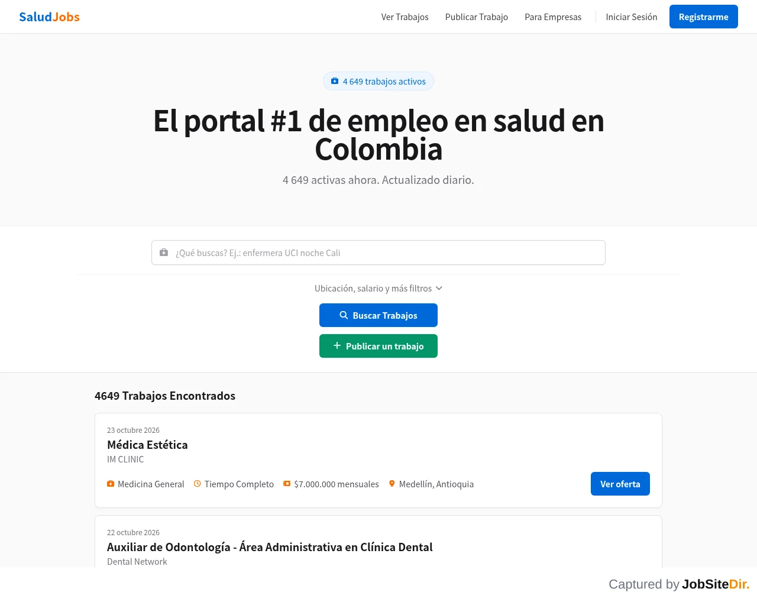Viewport: 757px width, 602px height.
Task: Click the briefcase icon in active jobs badge
Action: pyautogui.click(x=335, y=81)
